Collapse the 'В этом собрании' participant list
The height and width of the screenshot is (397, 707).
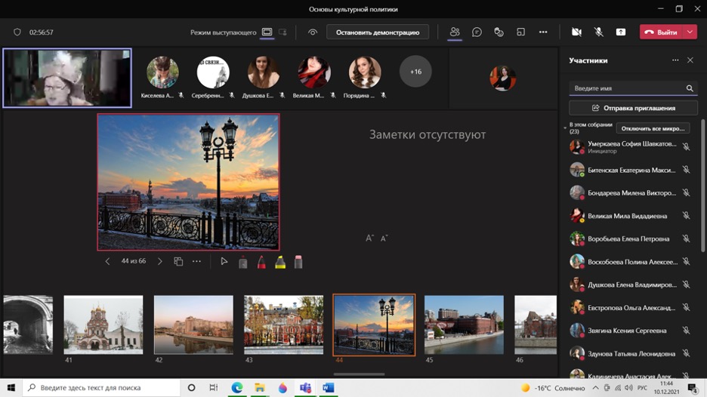tap(565, 128)
